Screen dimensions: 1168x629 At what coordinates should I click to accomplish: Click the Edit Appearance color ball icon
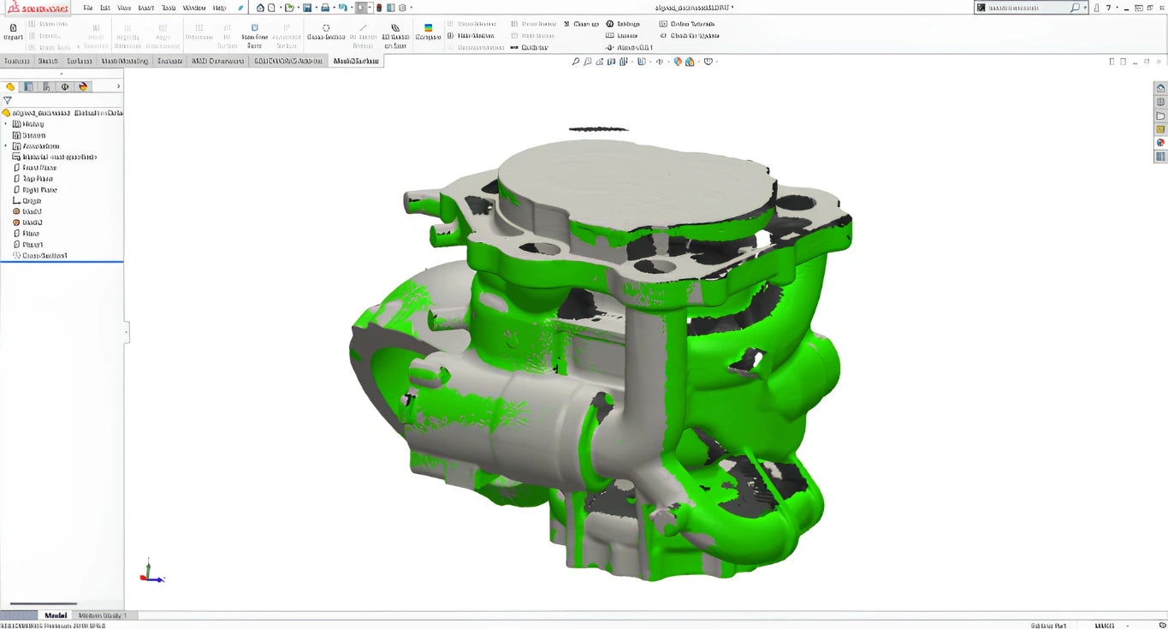678,62
